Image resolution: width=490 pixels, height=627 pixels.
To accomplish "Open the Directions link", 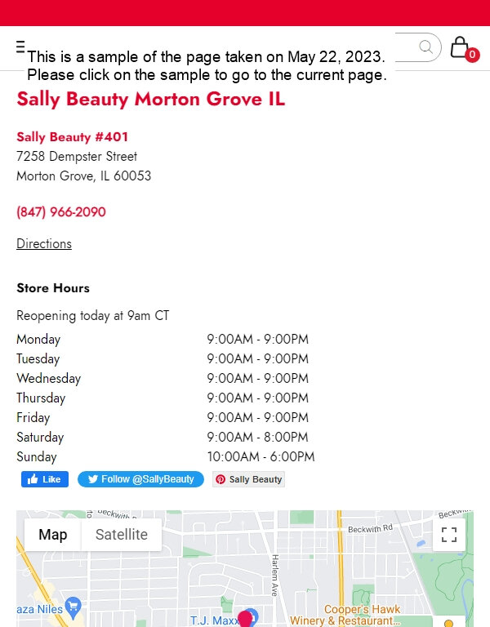I will (44, 243).
